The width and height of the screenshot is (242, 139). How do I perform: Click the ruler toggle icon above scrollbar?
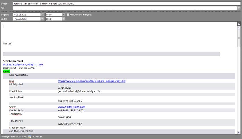click(x=239, y=24)
